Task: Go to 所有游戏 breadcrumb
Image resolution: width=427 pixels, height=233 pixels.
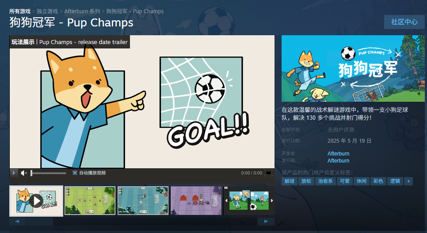Action: pos(20,11)
